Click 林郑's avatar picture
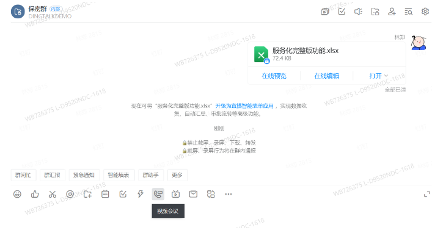The width and height of the screenshot is (443, 230). (x=419, y=43)
